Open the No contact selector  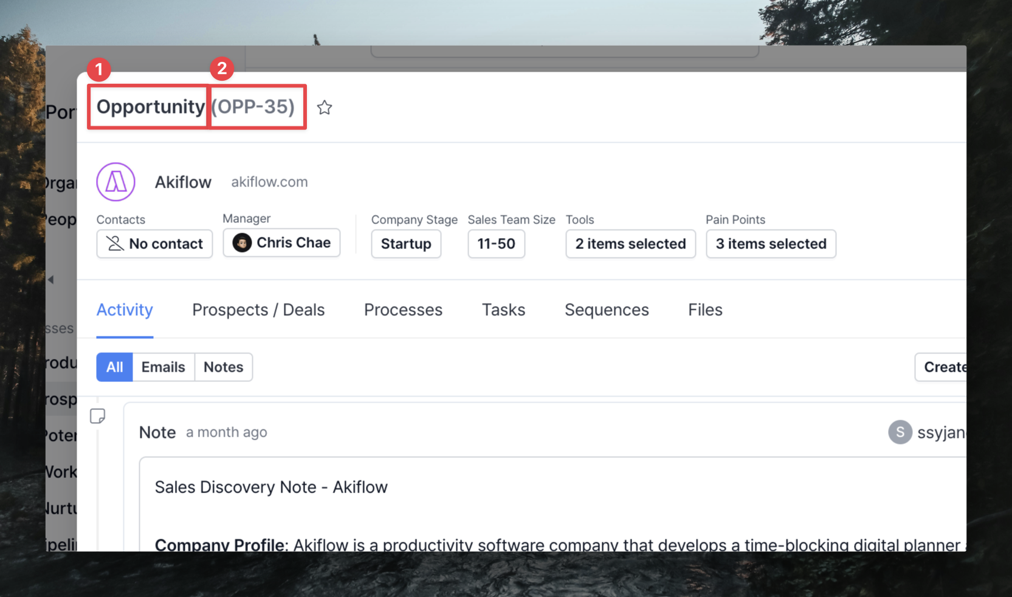[154, 244]
